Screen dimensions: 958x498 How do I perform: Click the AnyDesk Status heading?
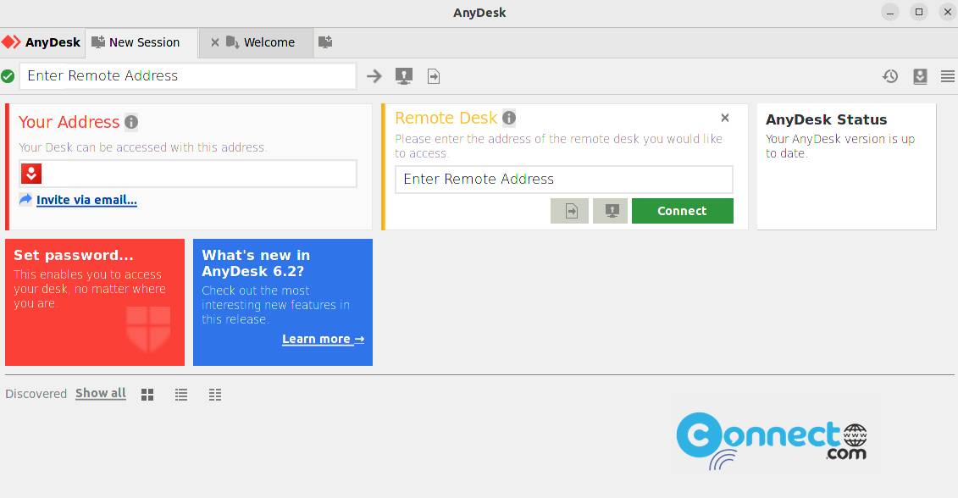point(826,119)
